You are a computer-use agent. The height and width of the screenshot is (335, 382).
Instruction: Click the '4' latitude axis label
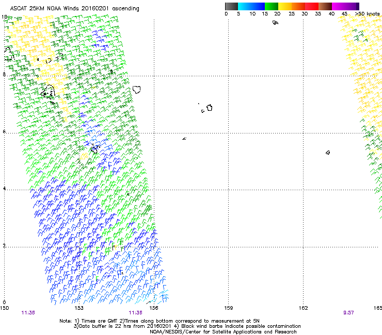pos(4,189)
